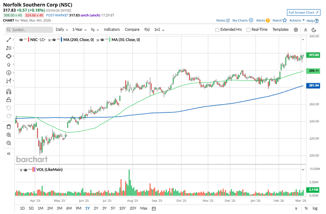326x214 pixels.
Task: Switch to dark mode moon icon
Action: pyautogui.click(x=314, y=30)
